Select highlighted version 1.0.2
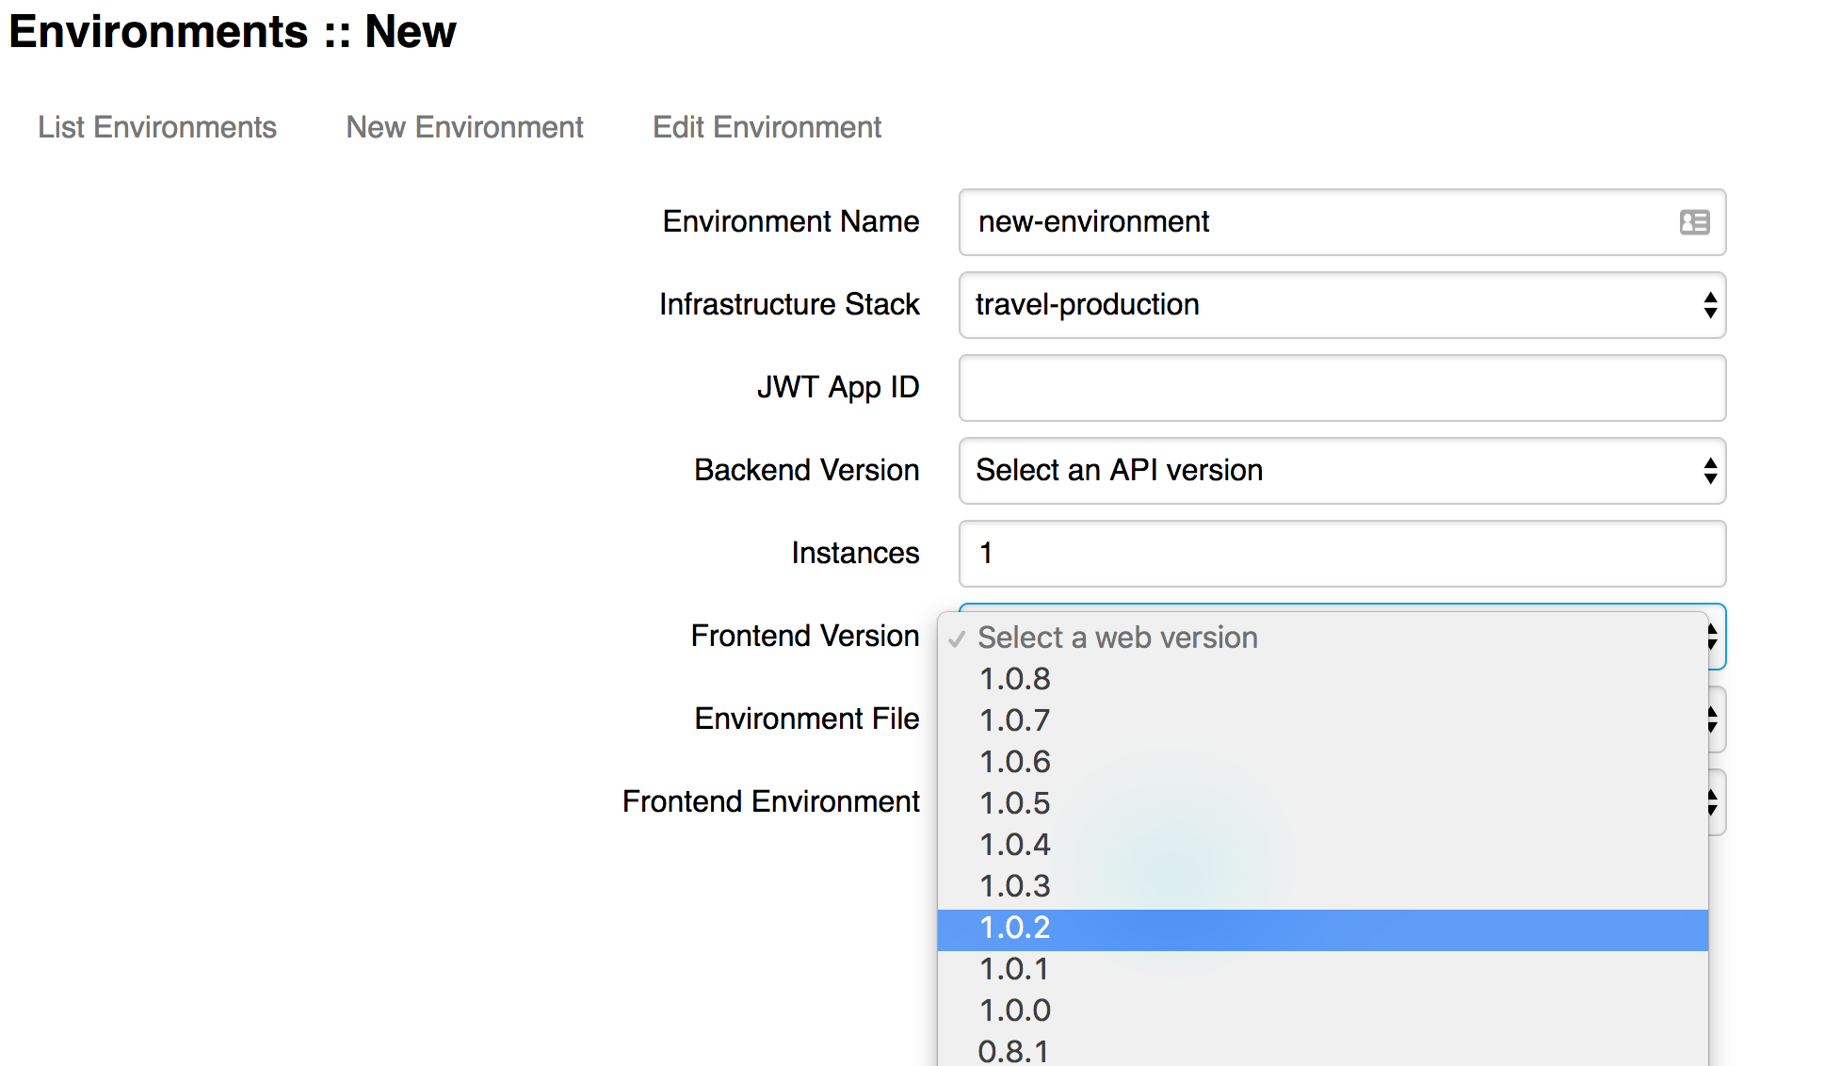The width and height of the screenshot is (1825, 1066). click(x=1015, y=929)
